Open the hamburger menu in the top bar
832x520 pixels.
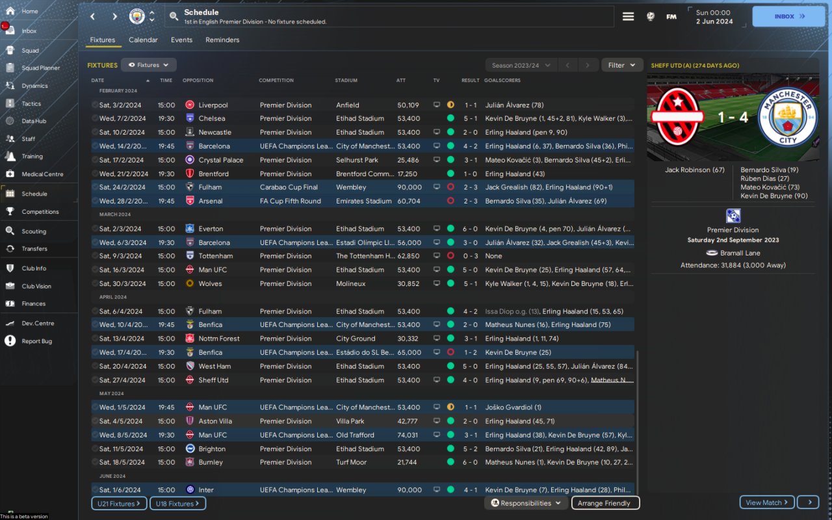coord(628,16)
